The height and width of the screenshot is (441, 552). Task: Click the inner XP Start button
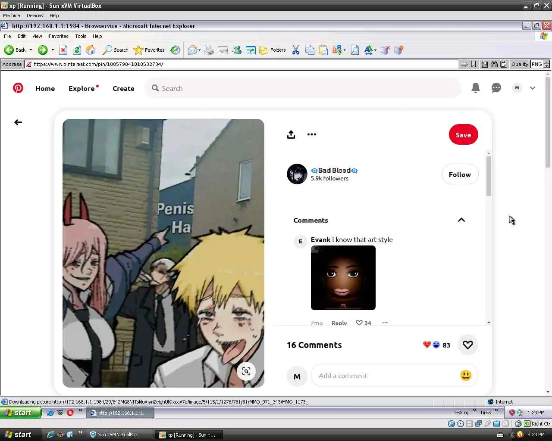coord(21,413)
